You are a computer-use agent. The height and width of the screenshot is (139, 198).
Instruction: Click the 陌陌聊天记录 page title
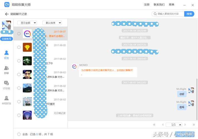(x=19, y=14)
